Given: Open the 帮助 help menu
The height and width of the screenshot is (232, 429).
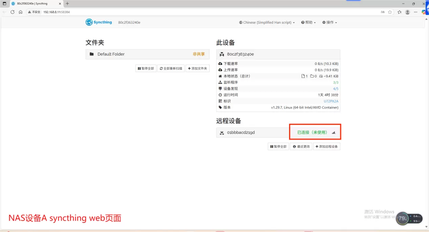Looking at the screenshot, I should click(308, 23).
